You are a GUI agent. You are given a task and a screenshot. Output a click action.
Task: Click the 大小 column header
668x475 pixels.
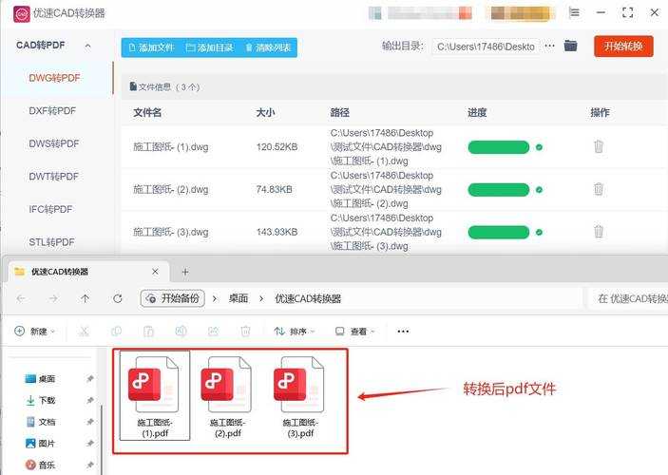coord(265,112)
